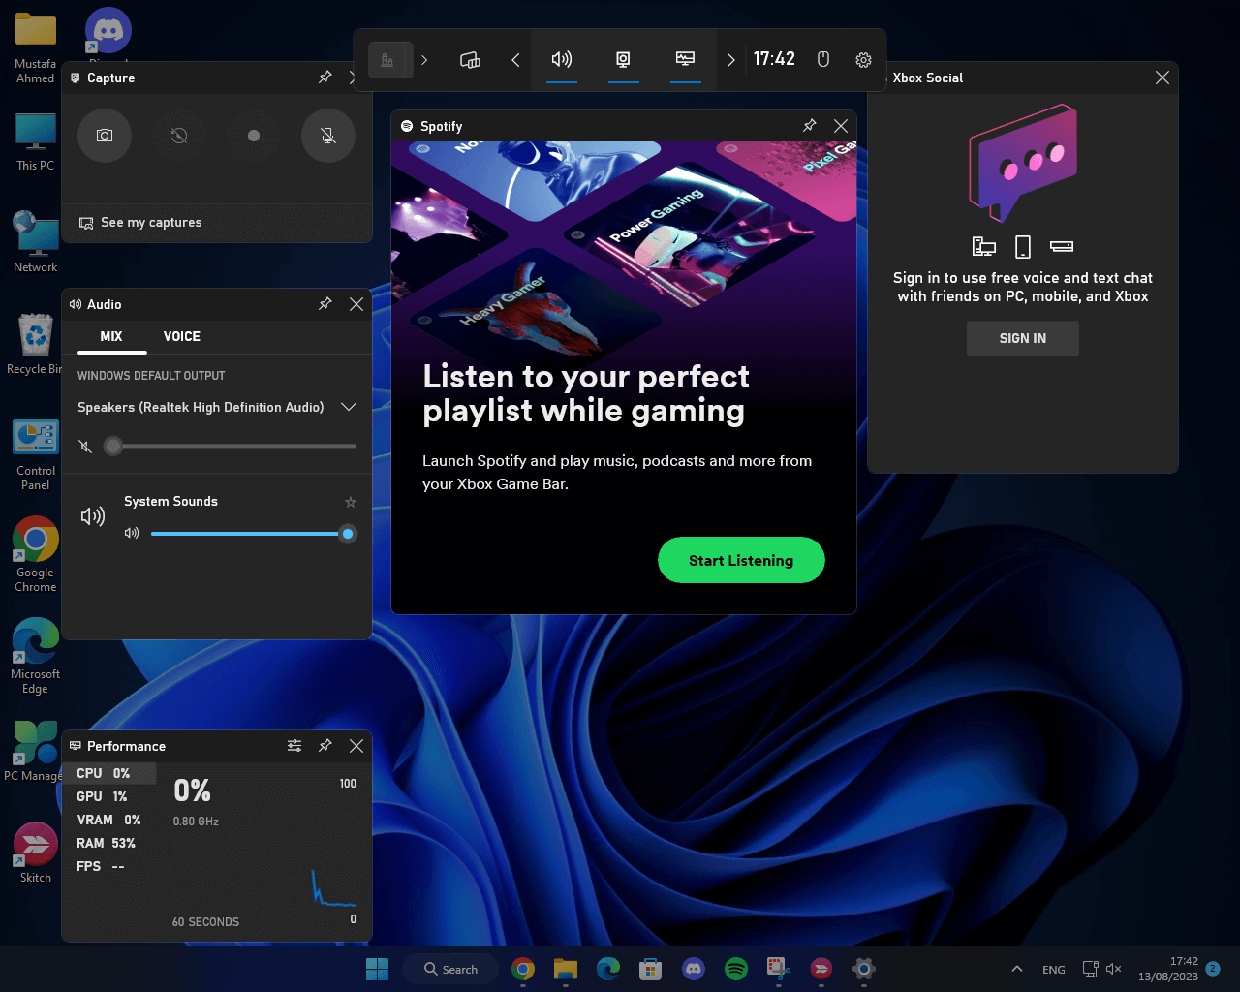
Task: Open Spotify from the taskbar
Action: (736, 969)
